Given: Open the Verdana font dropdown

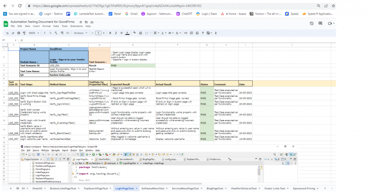Looking at the screenshot, I should tap(80, 33).
